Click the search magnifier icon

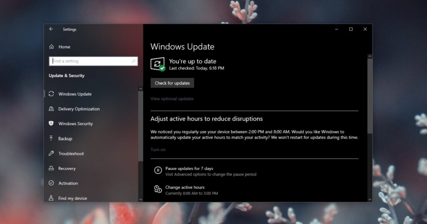click(133, 61)
